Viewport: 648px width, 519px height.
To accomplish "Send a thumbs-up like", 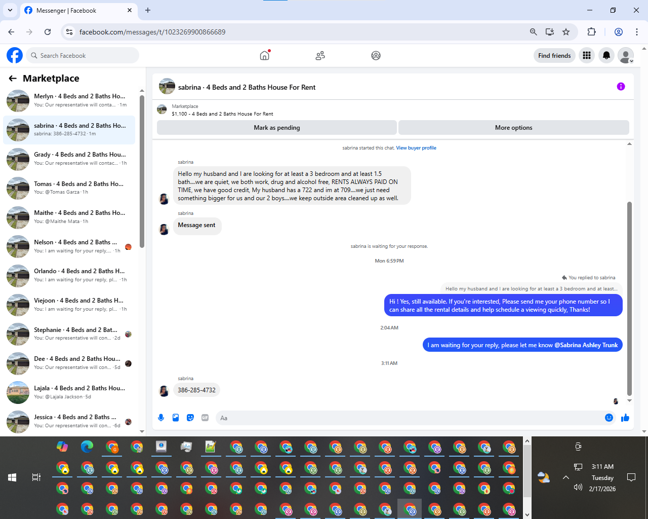I will (x=625, y=418).
